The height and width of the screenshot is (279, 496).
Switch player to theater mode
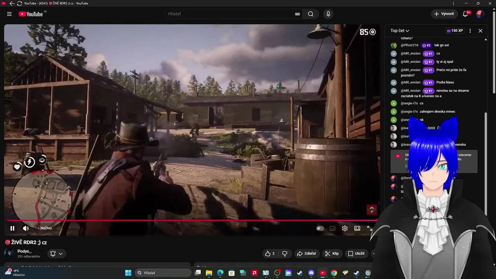tap(357, 228)
